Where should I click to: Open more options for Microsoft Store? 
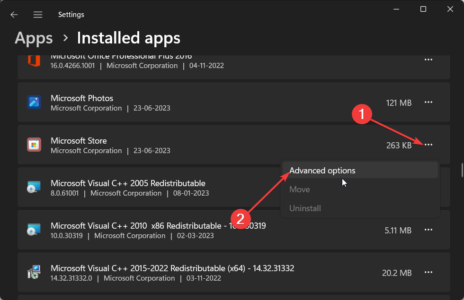click(428, 145)
